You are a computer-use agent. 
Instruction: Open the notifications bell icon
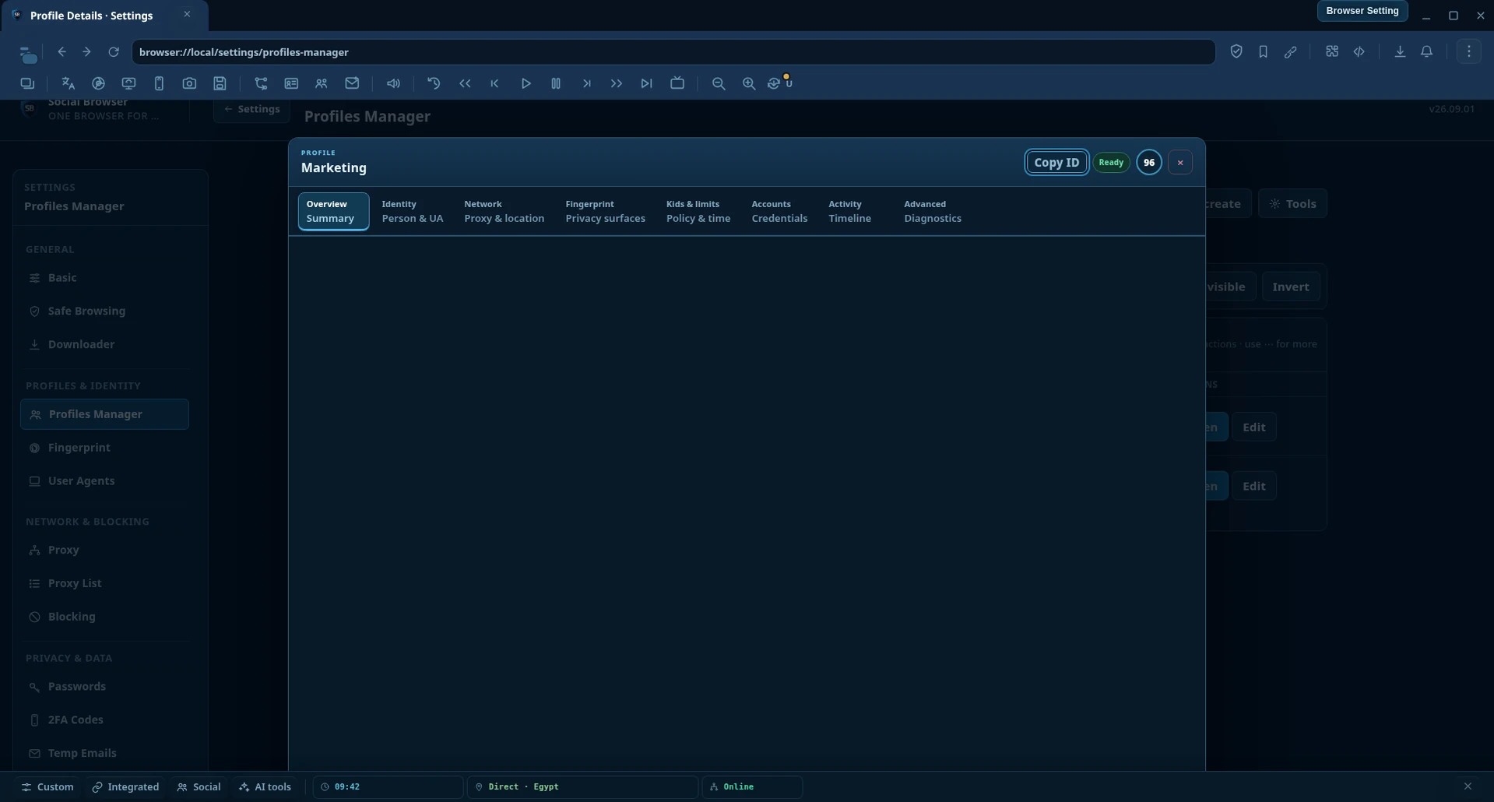(1426, 51)
